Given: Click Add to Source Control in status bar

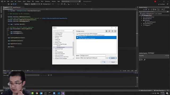Looking at the screenshot, I should tap(146, 91).
